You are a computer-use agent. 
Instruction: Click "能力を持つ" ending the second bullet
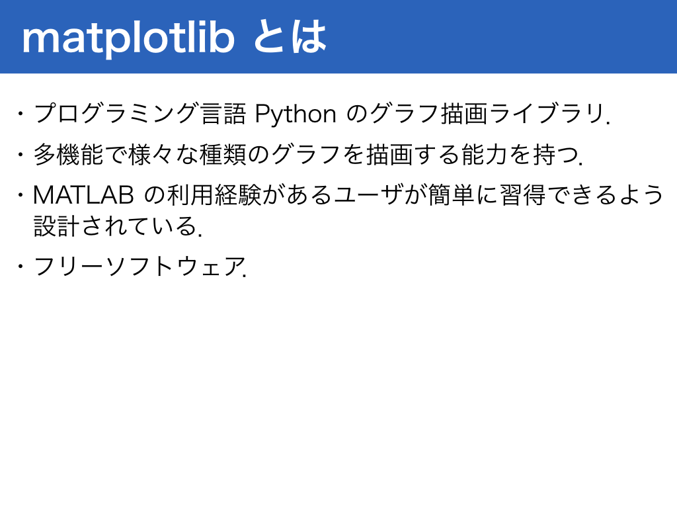coord(520,155)
